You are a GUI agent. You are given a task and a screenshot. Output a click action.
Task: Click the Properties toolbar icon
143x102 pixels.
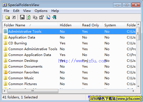tap(41, 17)
